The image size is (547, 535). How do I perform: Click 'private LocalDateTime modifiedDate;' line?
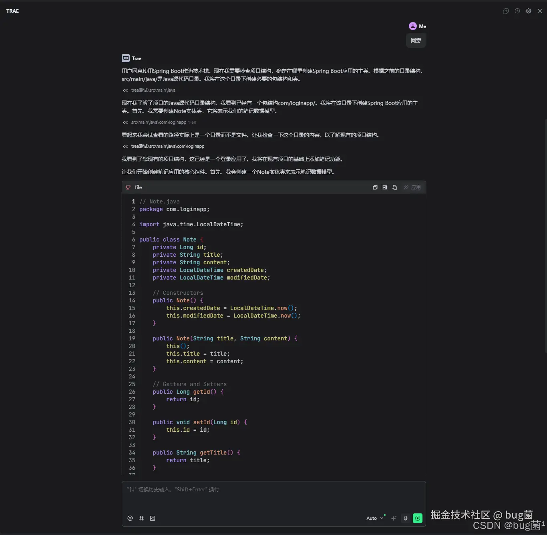tap(211, 278)
